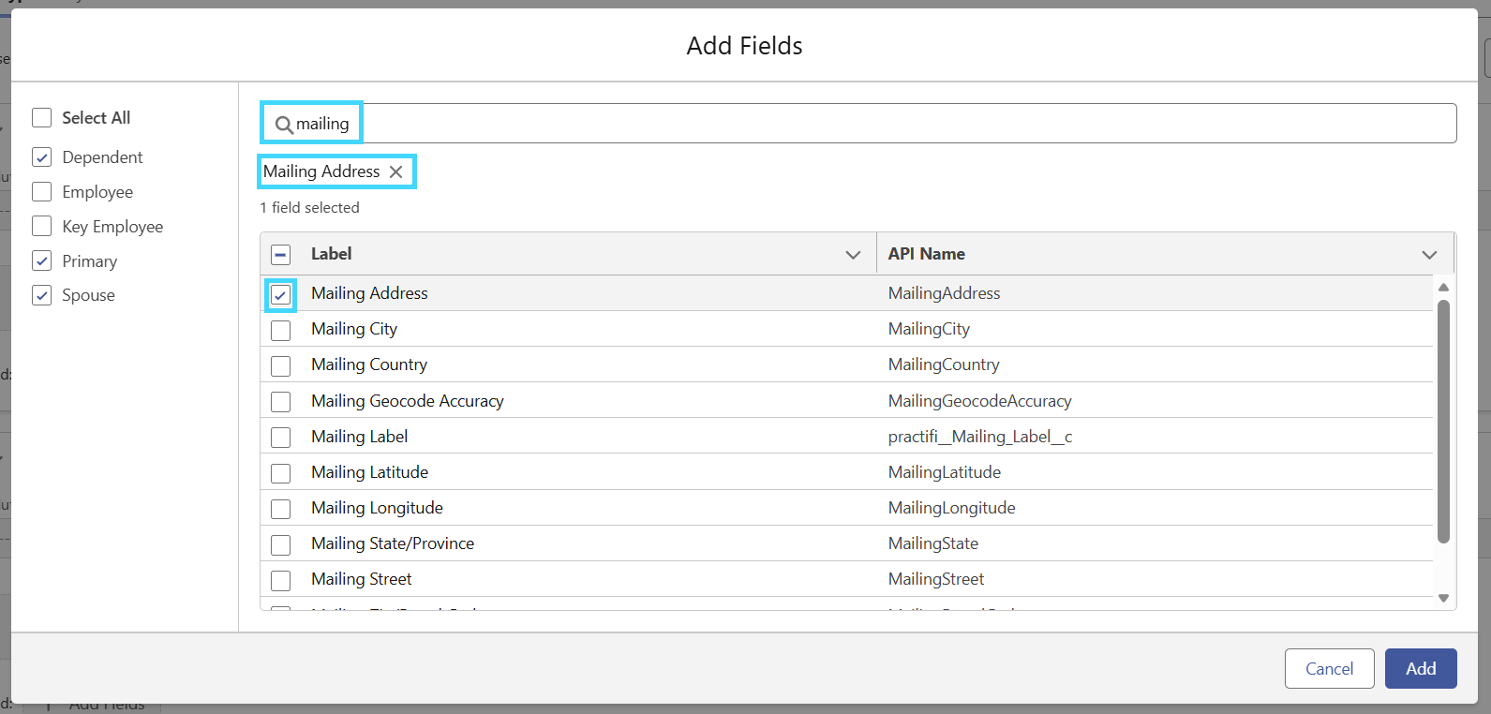Viewport: 1491px width, 714px height.
Task: Click the search magnifier icon
Action: point(284,125)
